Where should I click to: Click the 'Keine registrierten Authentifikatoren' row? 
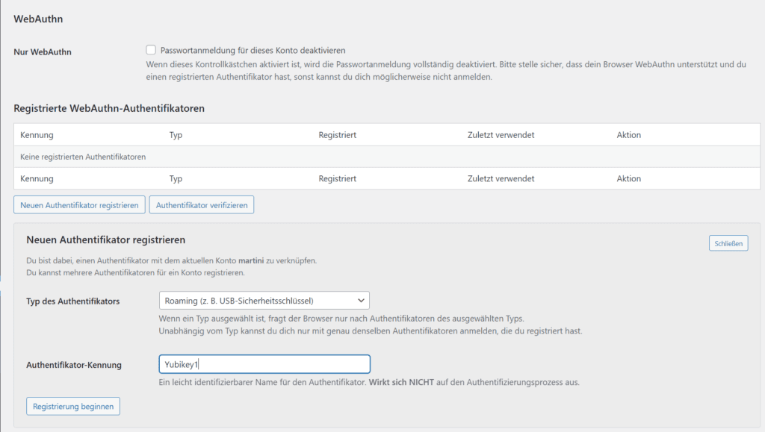coord(387,157)
